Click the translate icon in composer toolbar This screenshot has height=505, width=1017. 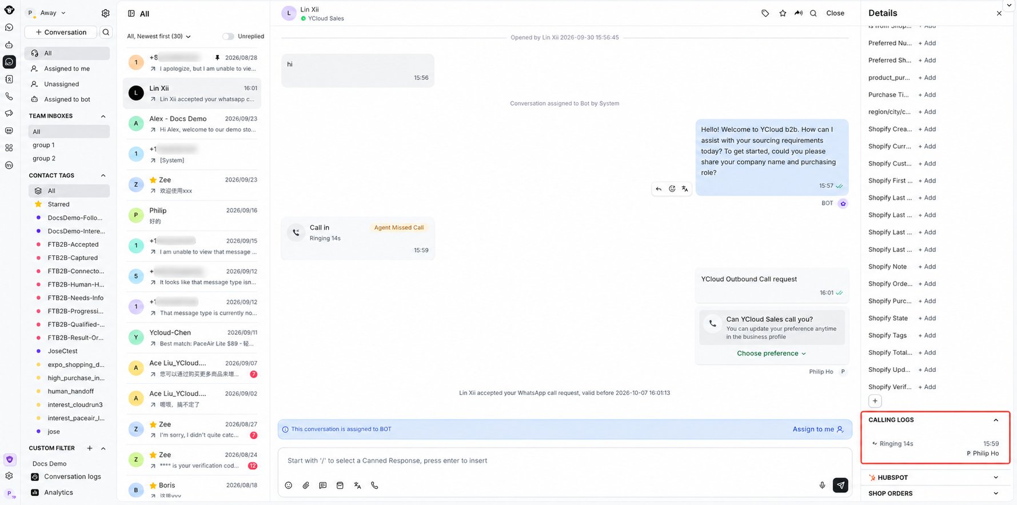[357, 486]
